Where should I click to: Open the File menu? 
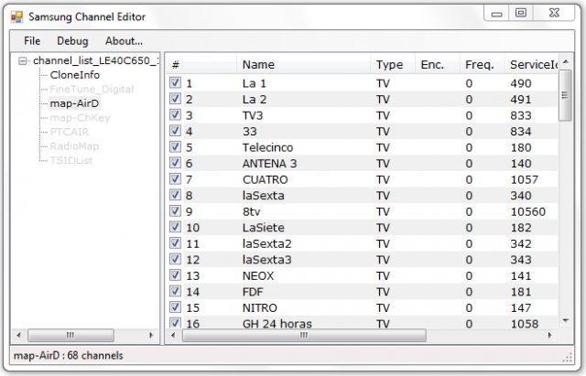point(32,41)
